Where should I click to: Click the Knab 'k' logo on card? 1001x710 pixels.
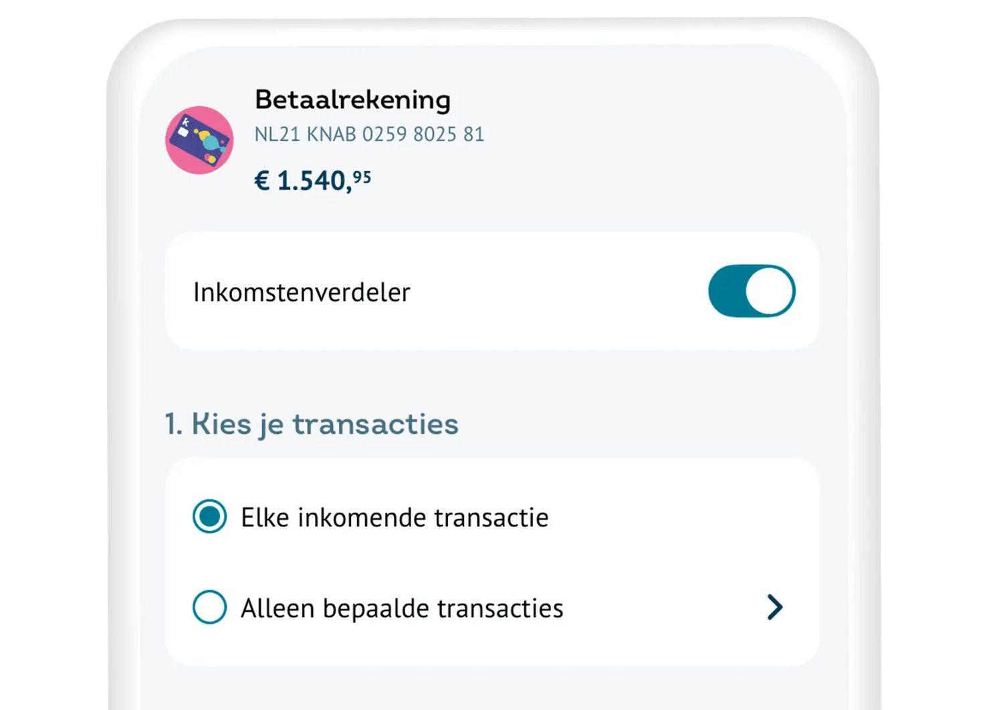tap(185, 122)
